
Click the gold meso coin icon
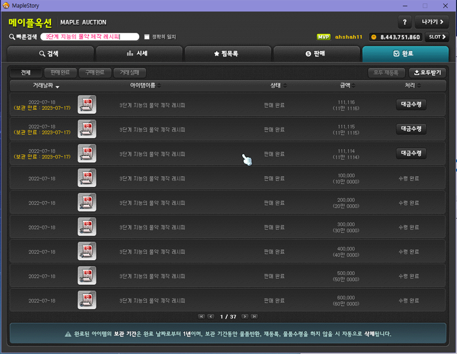tap(374, 37)
